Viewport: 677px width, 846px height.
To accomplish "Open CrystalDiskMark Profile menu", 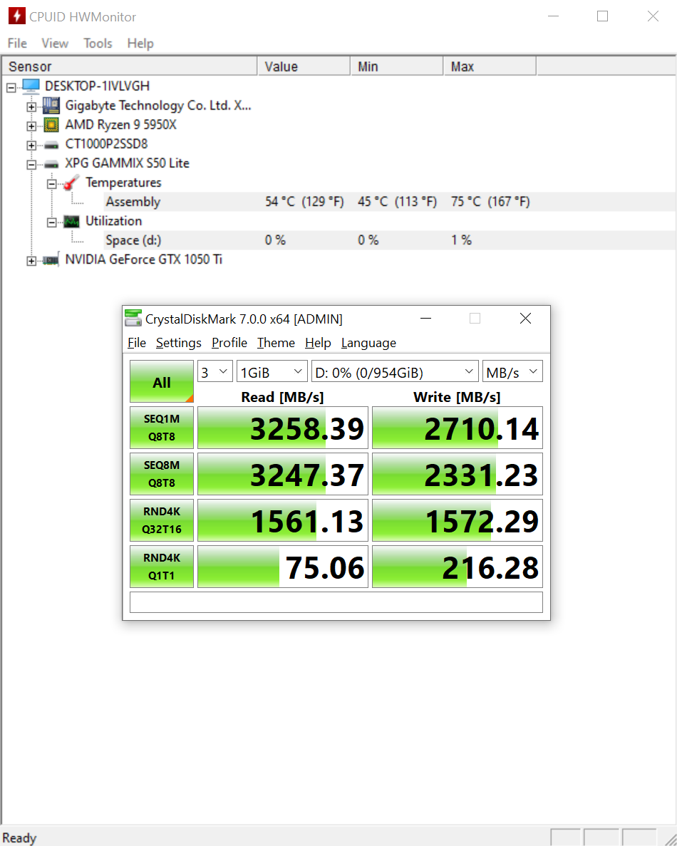I will [229, 343].
